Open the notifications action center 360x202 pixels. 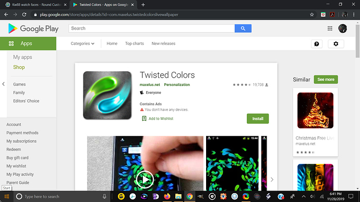pos(351,196)
